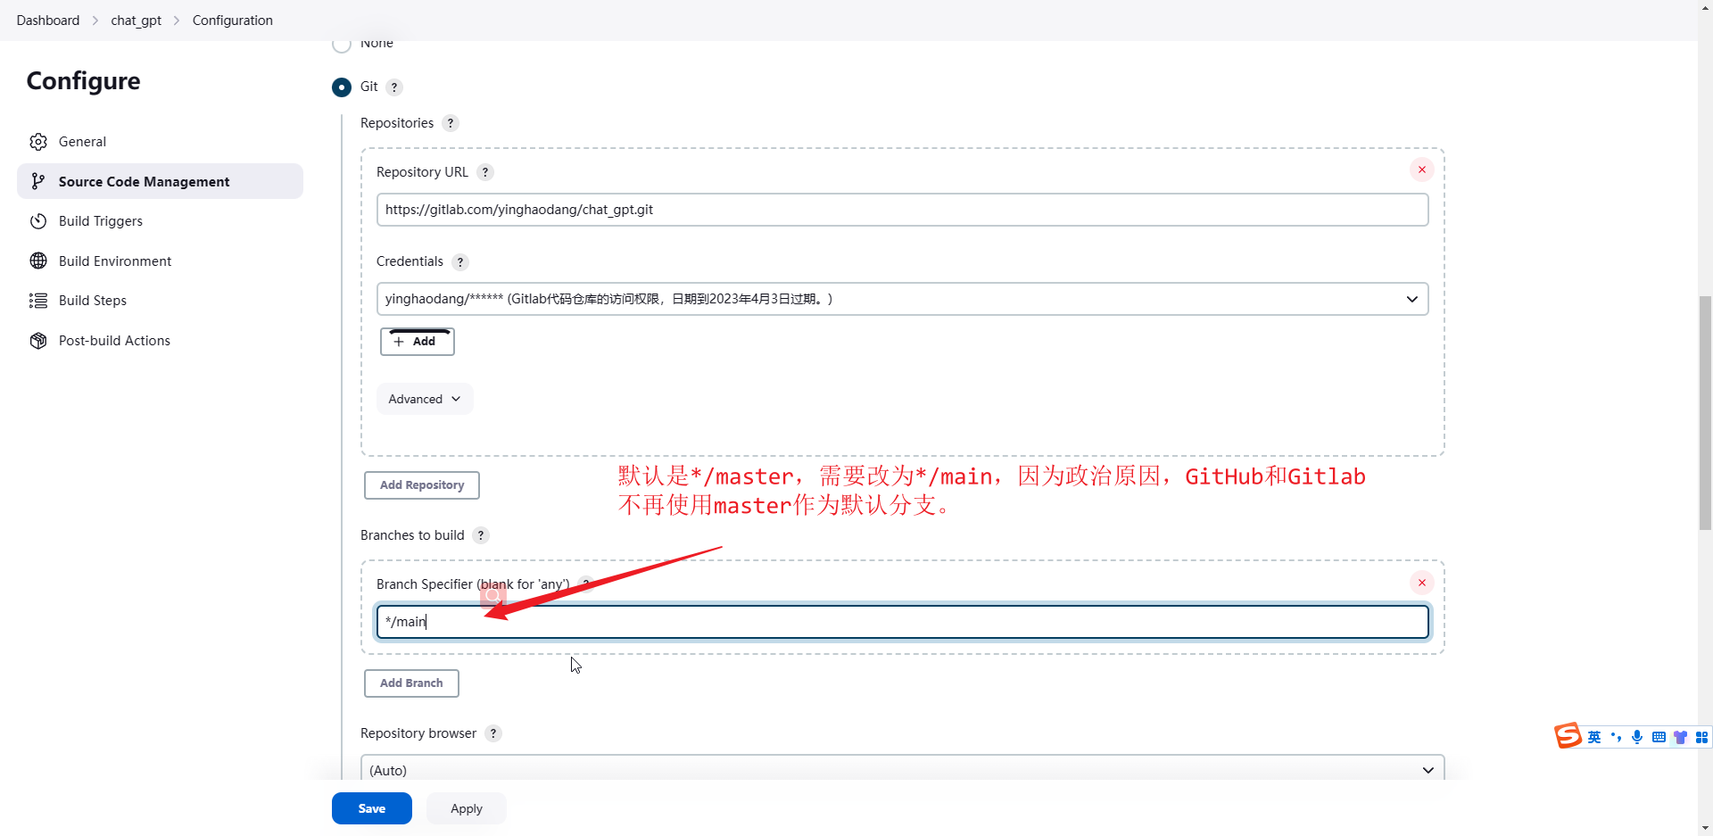Focus the Branch Specifier input field
1713x836 pixels.
click(902, 622)
